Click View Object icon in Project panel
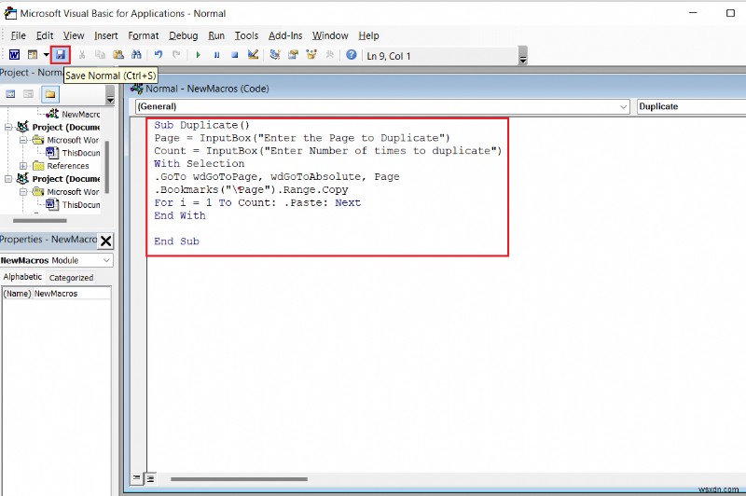The height and width of the screenshot is (496, 746). coord(29,94)
